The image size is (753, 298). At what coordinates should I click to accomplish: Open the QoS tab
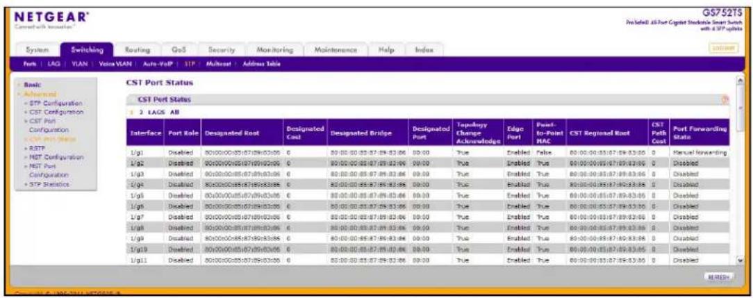click(179, 50)
